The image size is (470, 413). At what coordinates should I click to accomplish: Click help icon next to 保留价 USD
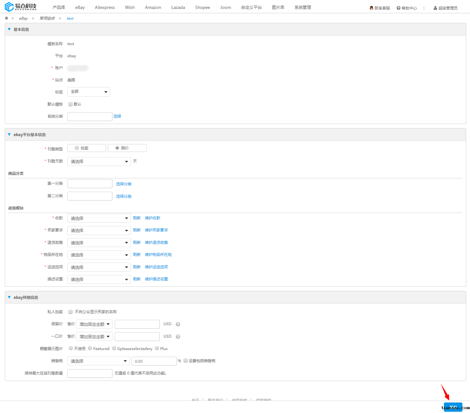point(178,324)
